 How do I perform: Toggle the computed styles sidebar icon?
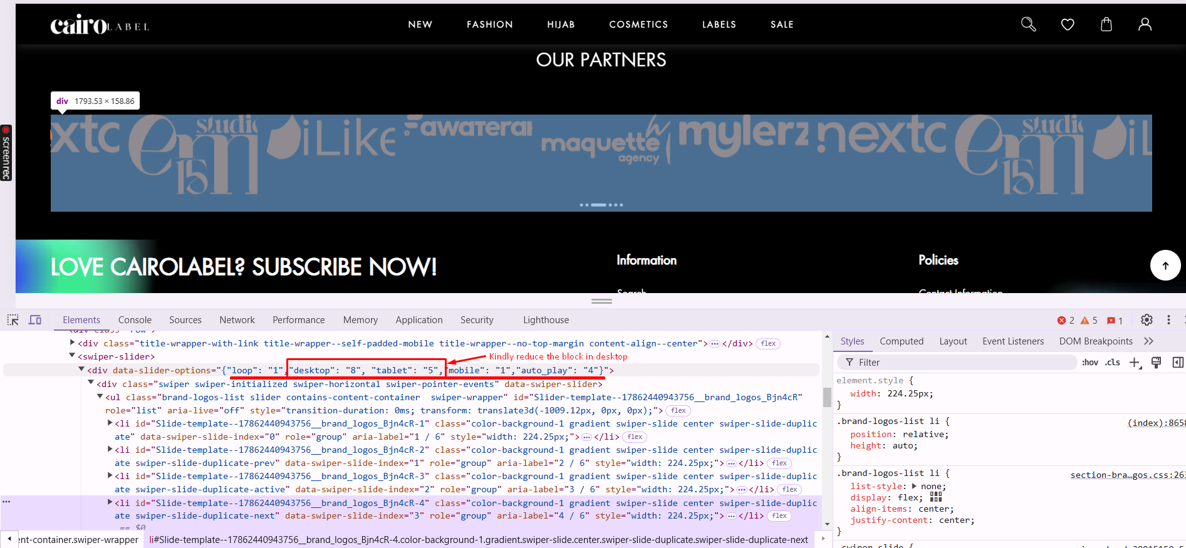click(x=1178, y=362)
